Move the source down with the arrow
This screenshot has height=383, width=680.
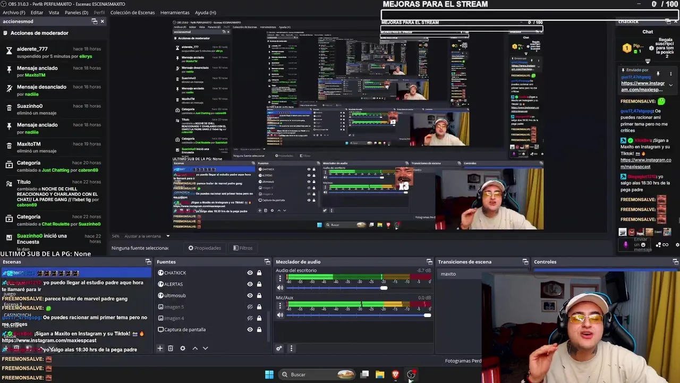coord(206,348)
